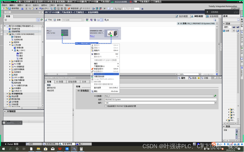244x152 pixels.
Task: Open 设备组态 under PLC_1 in tree
Action: 17,37
